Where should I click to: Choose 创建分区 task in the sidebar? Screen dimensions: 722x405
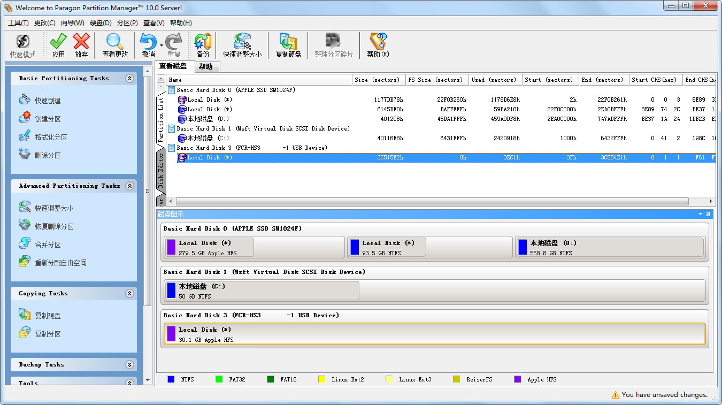(x=48, y=119)
